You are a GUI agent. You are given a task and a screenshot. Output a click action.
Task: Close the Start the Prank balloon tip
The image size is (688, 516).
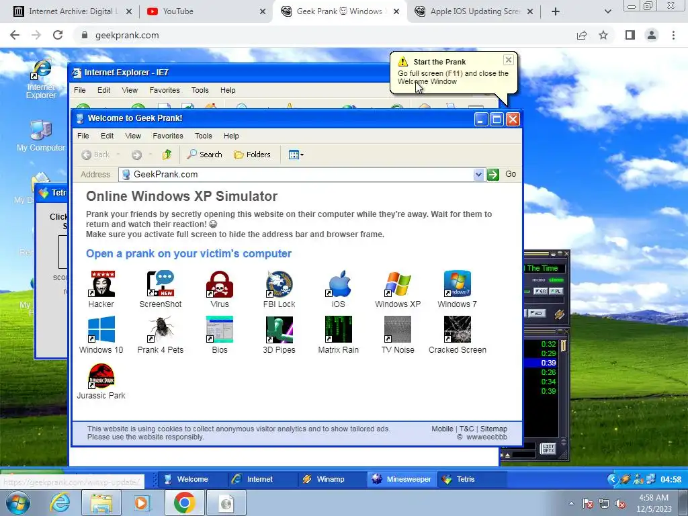point(508,60)
